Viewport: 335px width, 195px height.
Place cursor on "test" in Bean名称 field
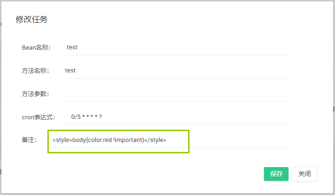(x=72, y=47)
